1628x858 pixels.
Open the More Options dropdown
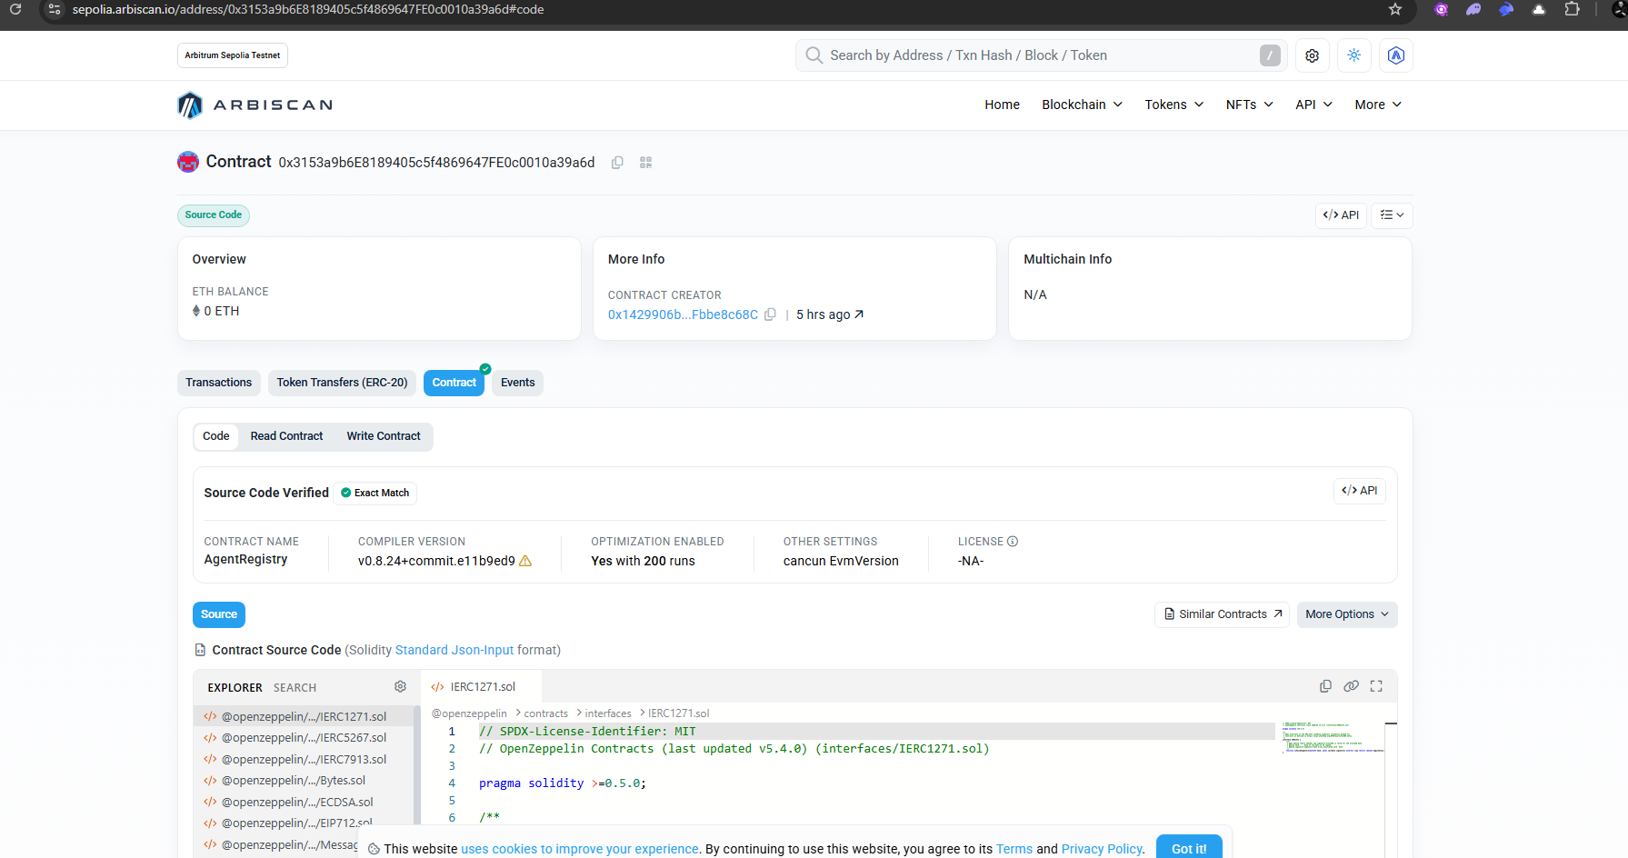click(1347, 614)
